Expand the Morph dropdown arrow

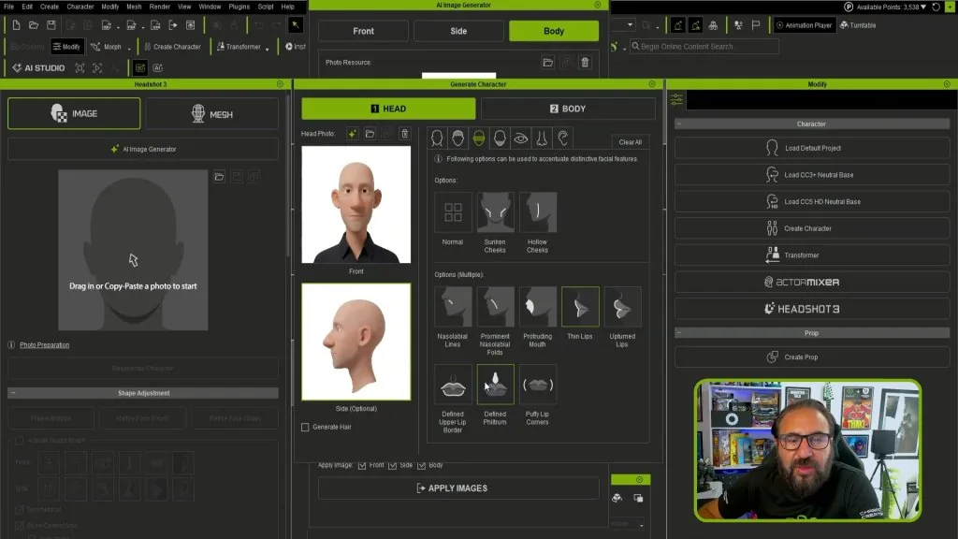click(129, 49)
